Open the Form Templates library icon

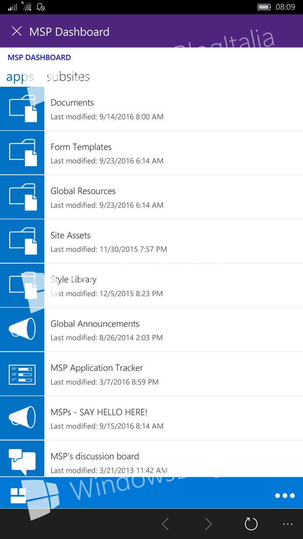coord(22,153)
